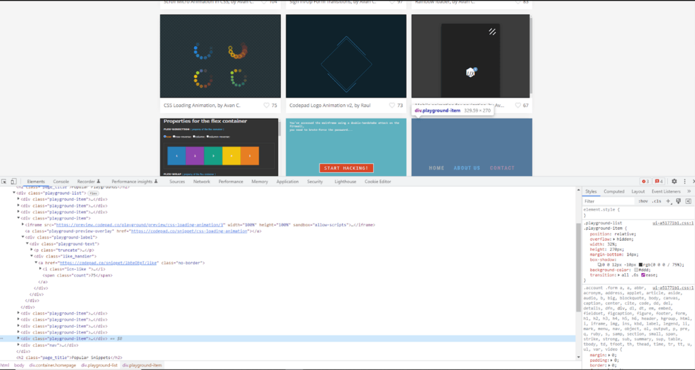Viewport: 695px width, 370px height.
Task: Click the flex badge on playground-list div
Action: [x=93, y=193]
